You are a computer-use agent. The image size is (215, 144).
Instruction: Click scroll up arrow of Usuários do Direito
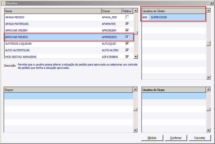(x=208, y=10)
